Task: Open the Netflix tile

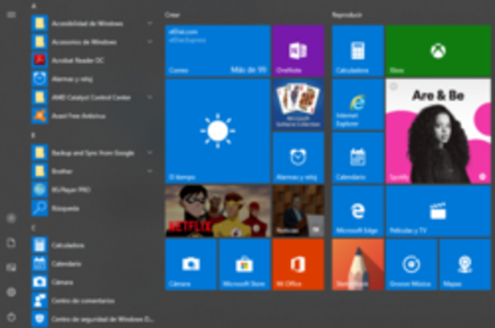Action: [218, 211]
